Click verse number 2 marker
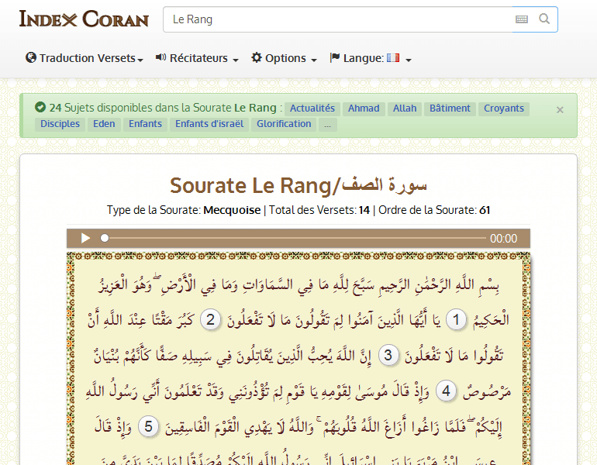The image size is (597, 465). (x=210, y=320)
